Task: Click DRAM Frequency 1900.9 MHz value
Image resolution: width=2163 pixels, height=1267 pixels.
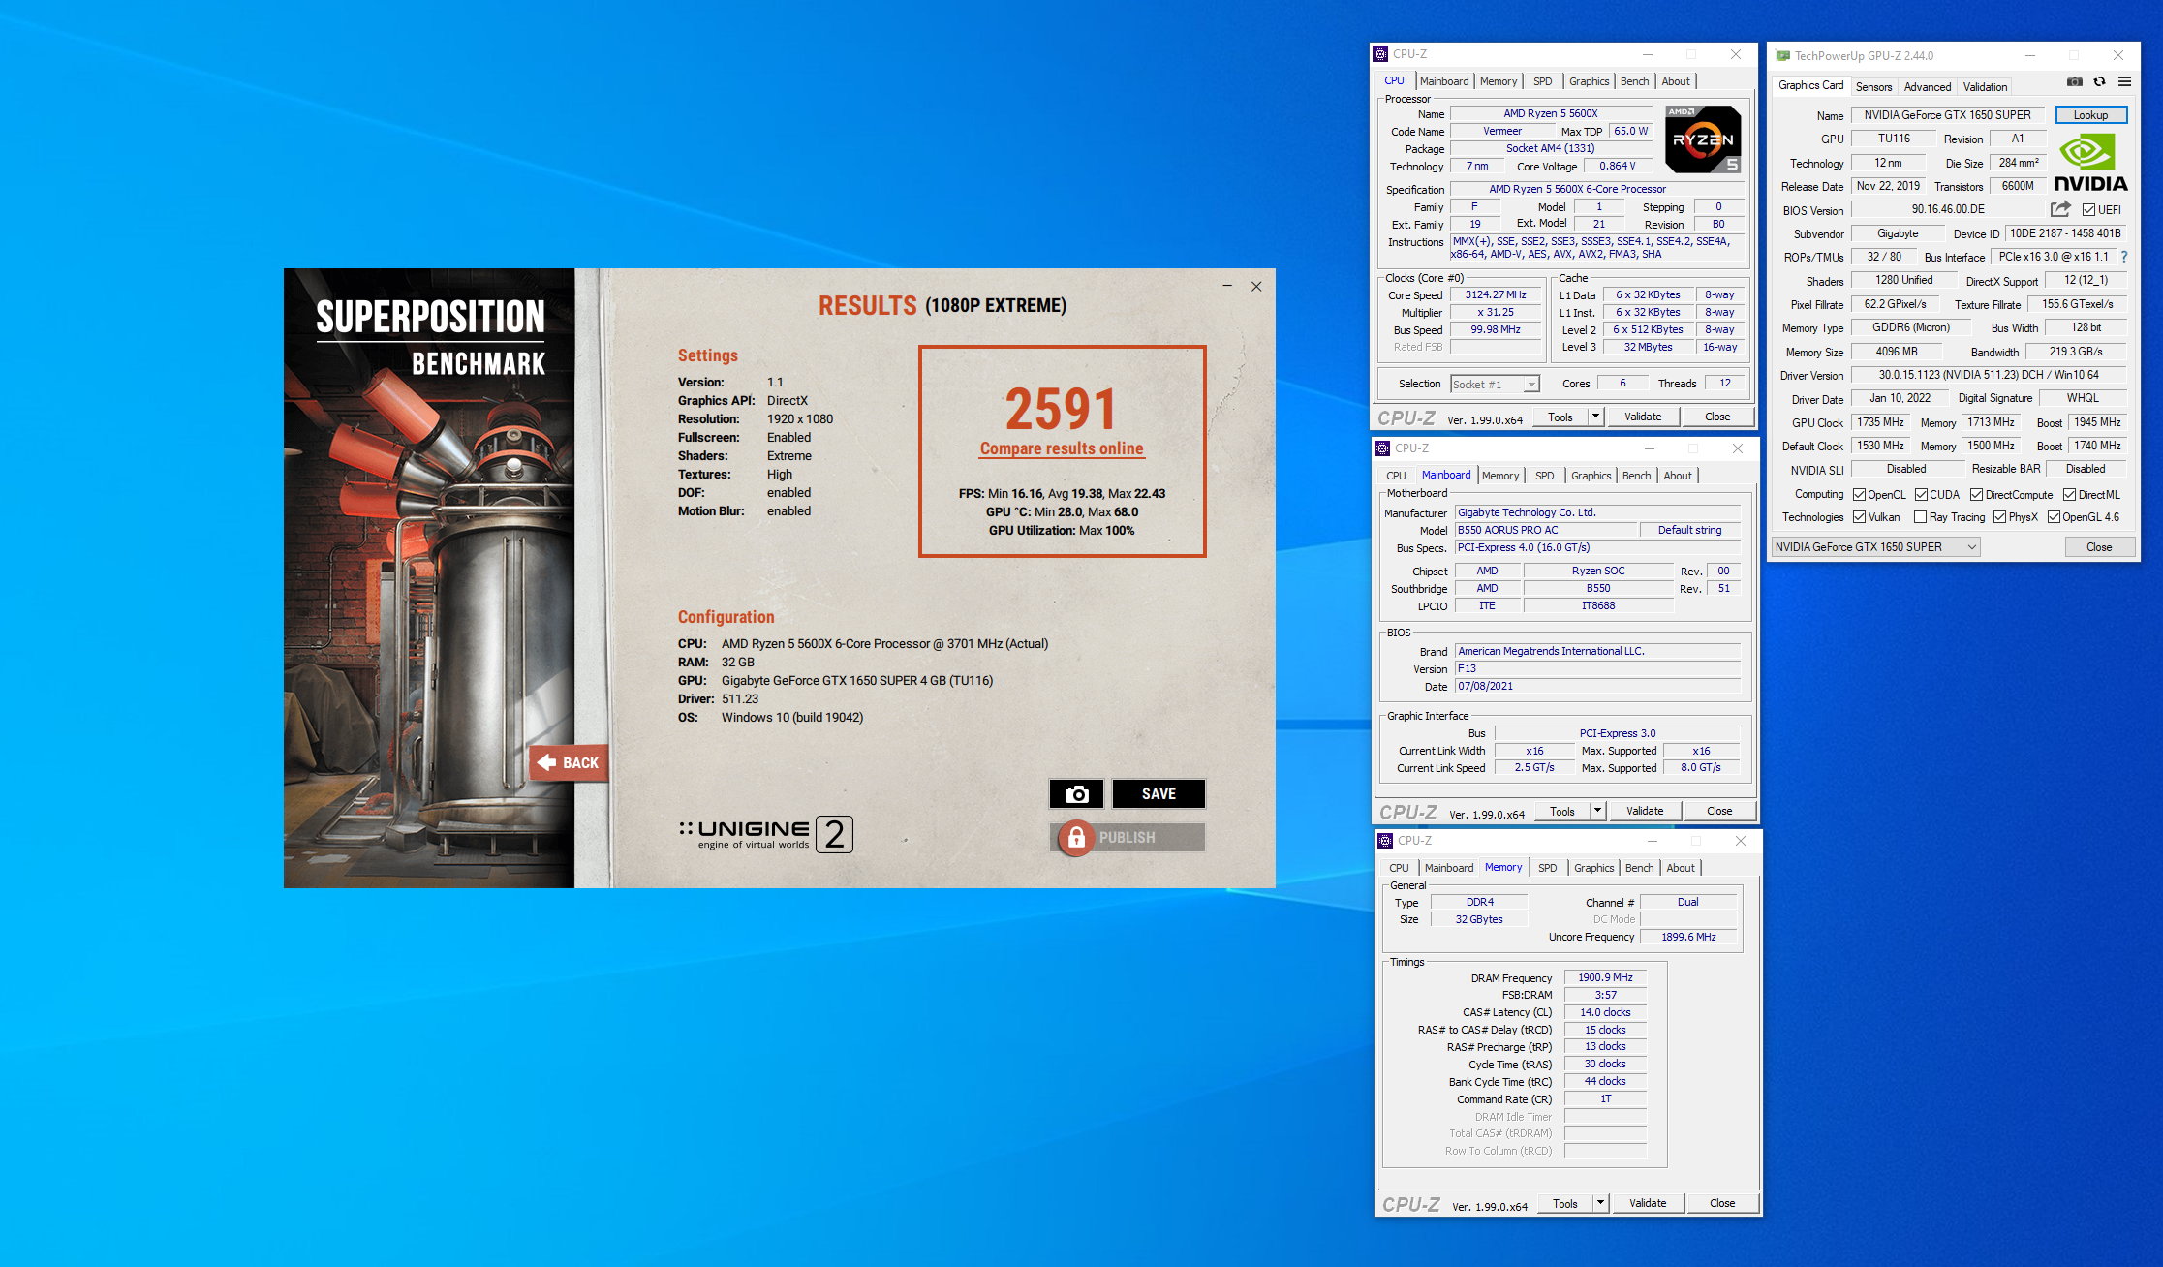Action: [1605, 977]
